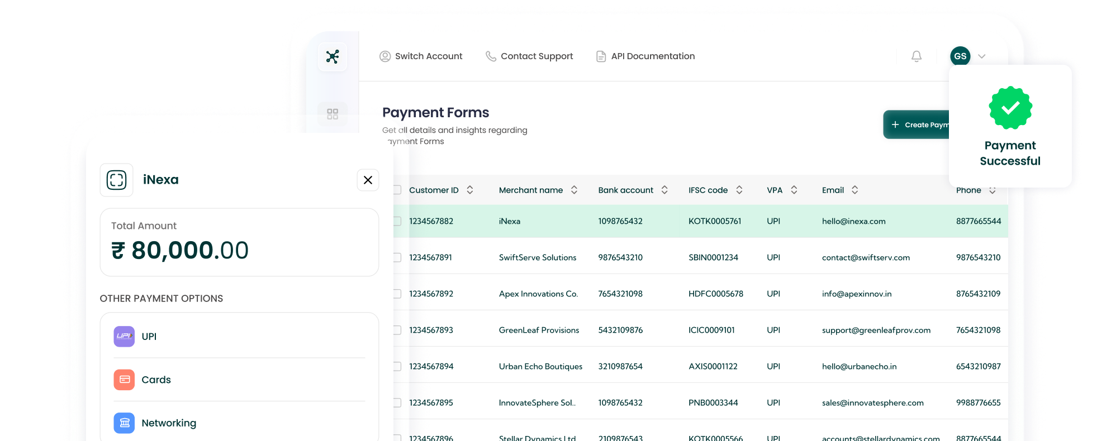
Task: Click the email hello@inexa.com
Action: coord(854,222)
